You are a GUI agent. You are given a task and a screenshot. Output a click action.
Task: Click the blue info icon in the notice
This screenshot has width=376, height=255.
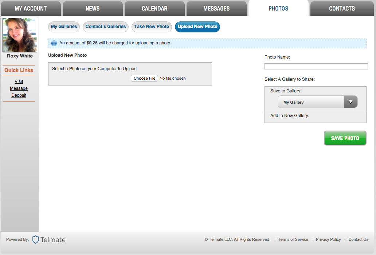pyautogui.click(x=54, y=43)
